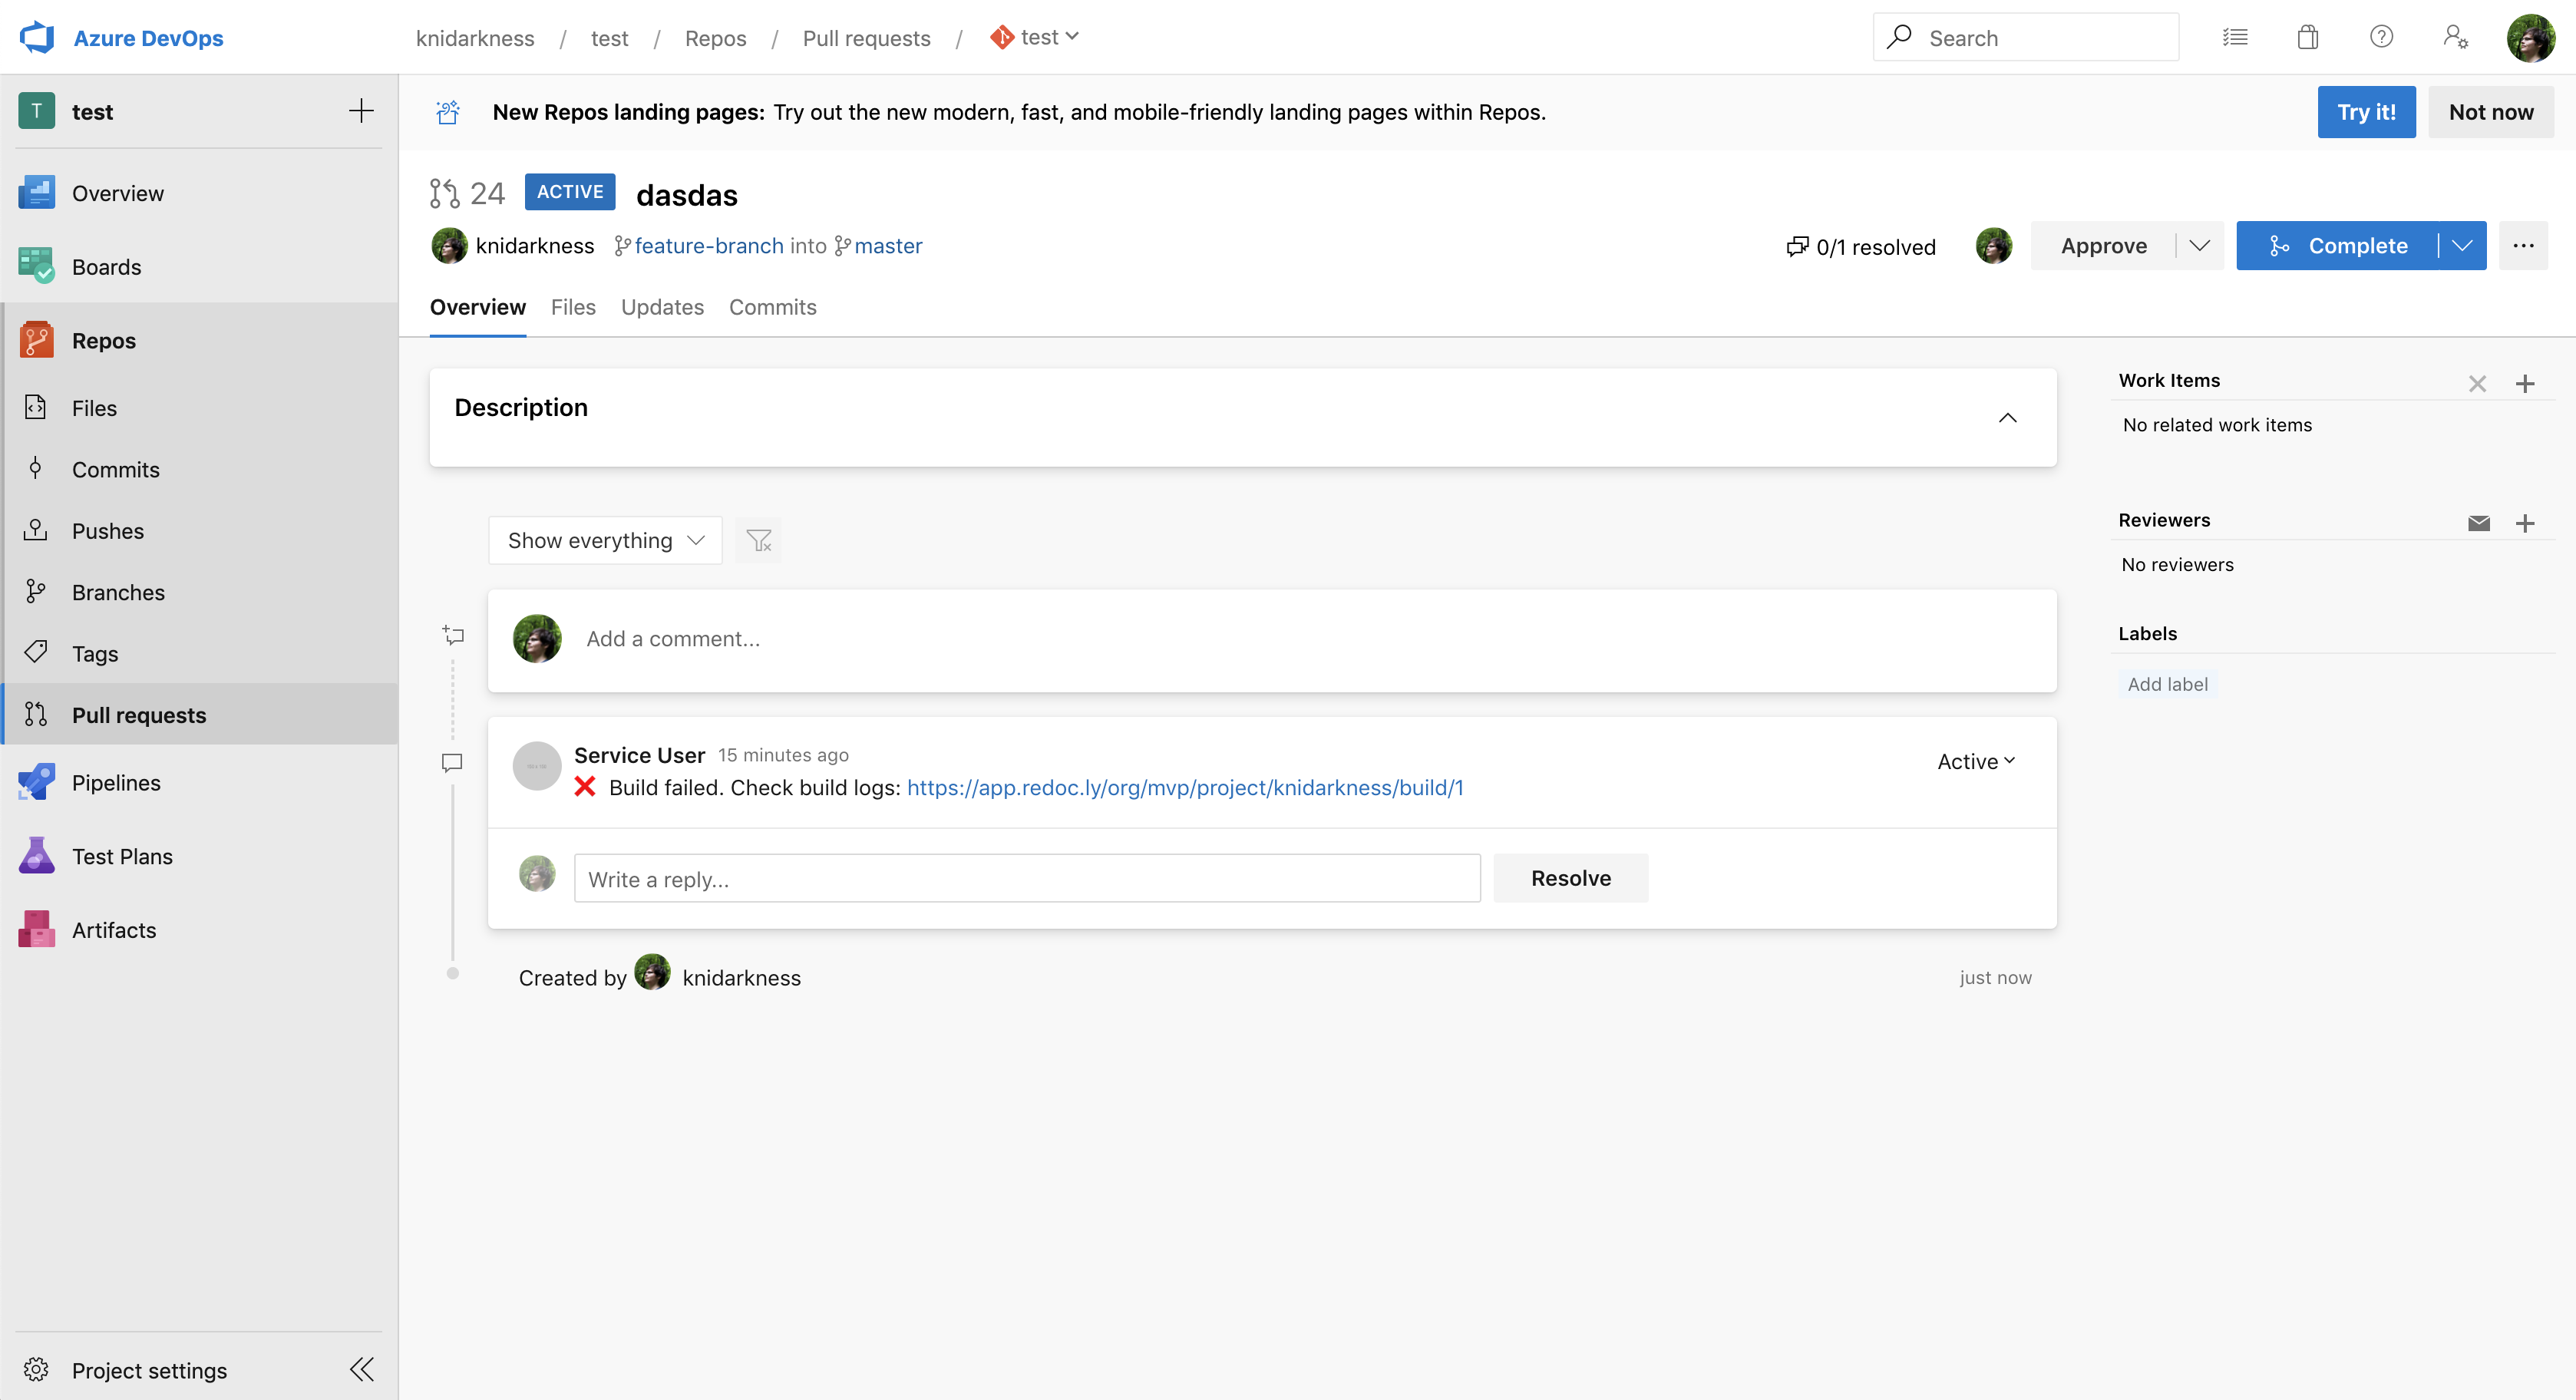Switch to the Updates tab
This screenshot has width=2576, height=1400.
(662, 307)
